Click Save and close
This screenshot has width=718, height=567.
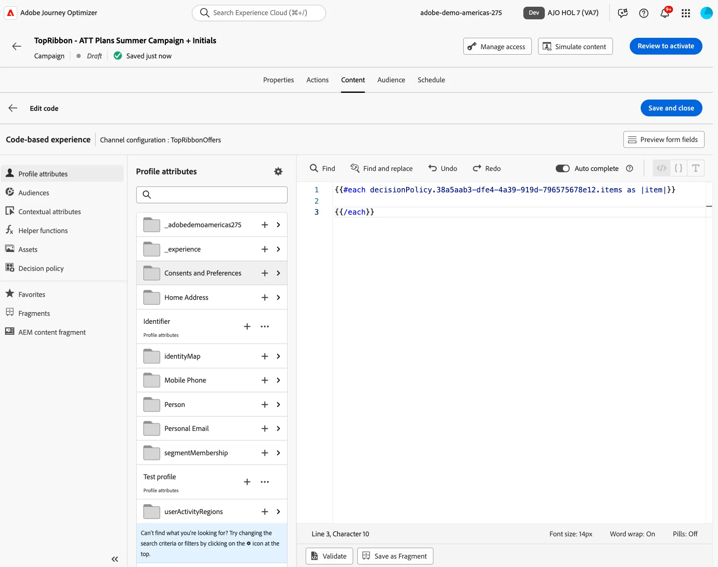click(x=671, y=108)
